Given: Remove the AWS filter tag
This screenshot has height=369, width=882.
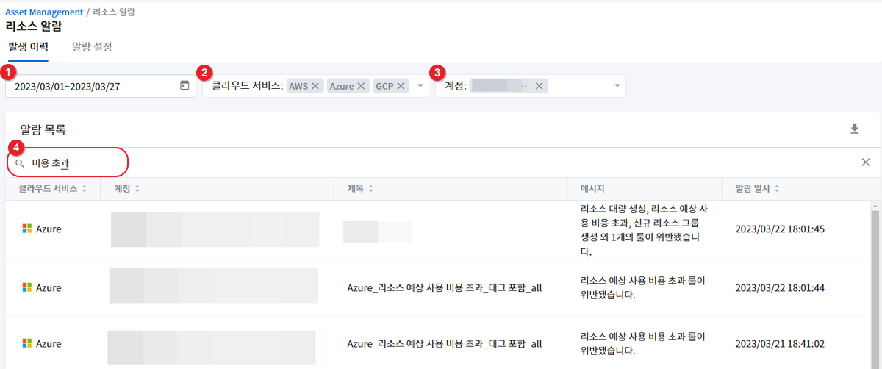Looking at the screenshot, I should pyautogui.click(x=315, y=86).
